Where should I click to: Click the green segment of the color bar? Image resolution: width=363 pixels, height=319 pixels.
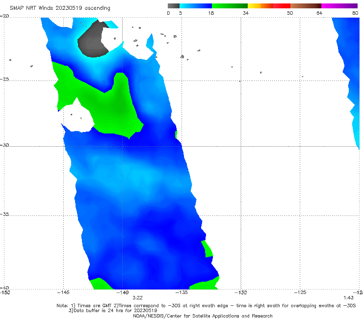click(230, 6)
